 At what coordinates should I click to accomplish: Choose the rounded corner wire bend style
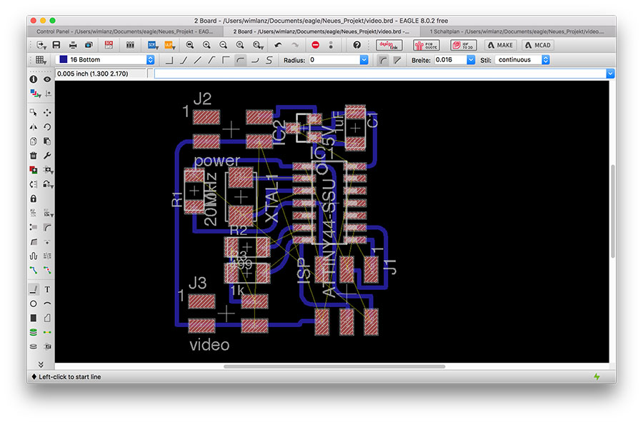[x=240, y=60]
